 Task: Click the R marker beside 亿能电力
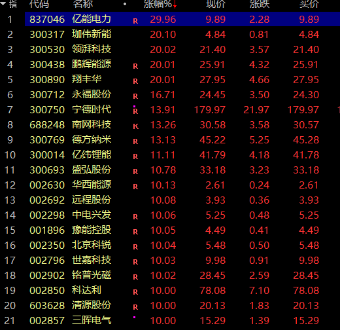tap(135, 21)
